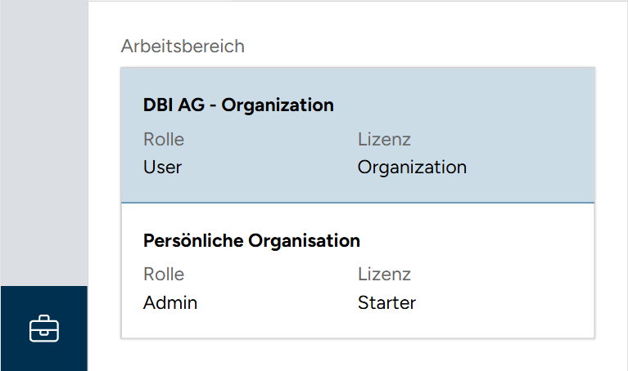Select the DBI AG - Organization workspace
The image size is (628, 371).
point(357,135)
